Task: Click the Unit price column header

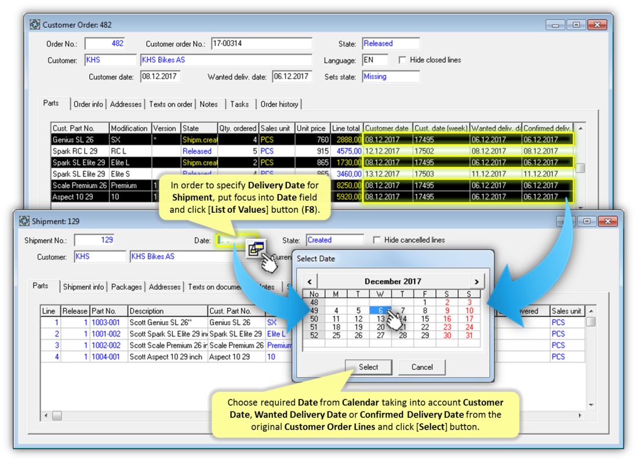Action: (x=312, y=129)
